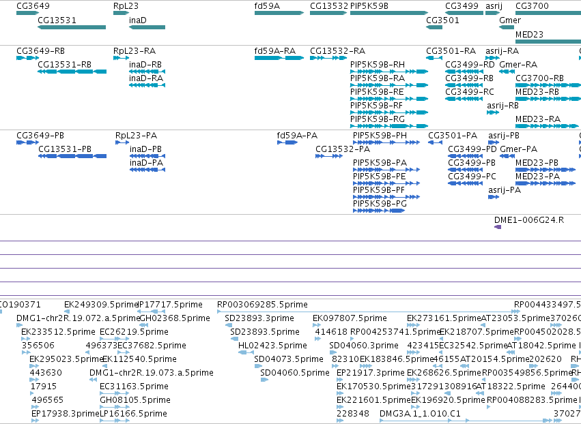Open transcript MED23-RB label
The height and width of the screenshot is (424, 581).
(x=537, y=92)
